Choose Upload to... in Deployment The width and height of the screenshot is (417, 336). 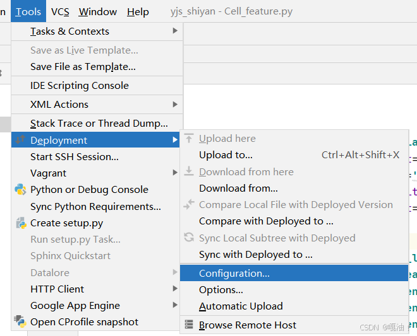[294, 154]
